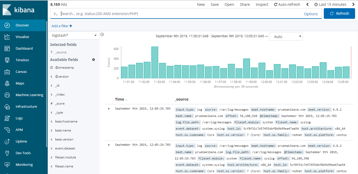The height and width of the screenshot is (174, 358).
Task: Open Machine Learning icon in sidebar
Action: [x=7, y=95]
